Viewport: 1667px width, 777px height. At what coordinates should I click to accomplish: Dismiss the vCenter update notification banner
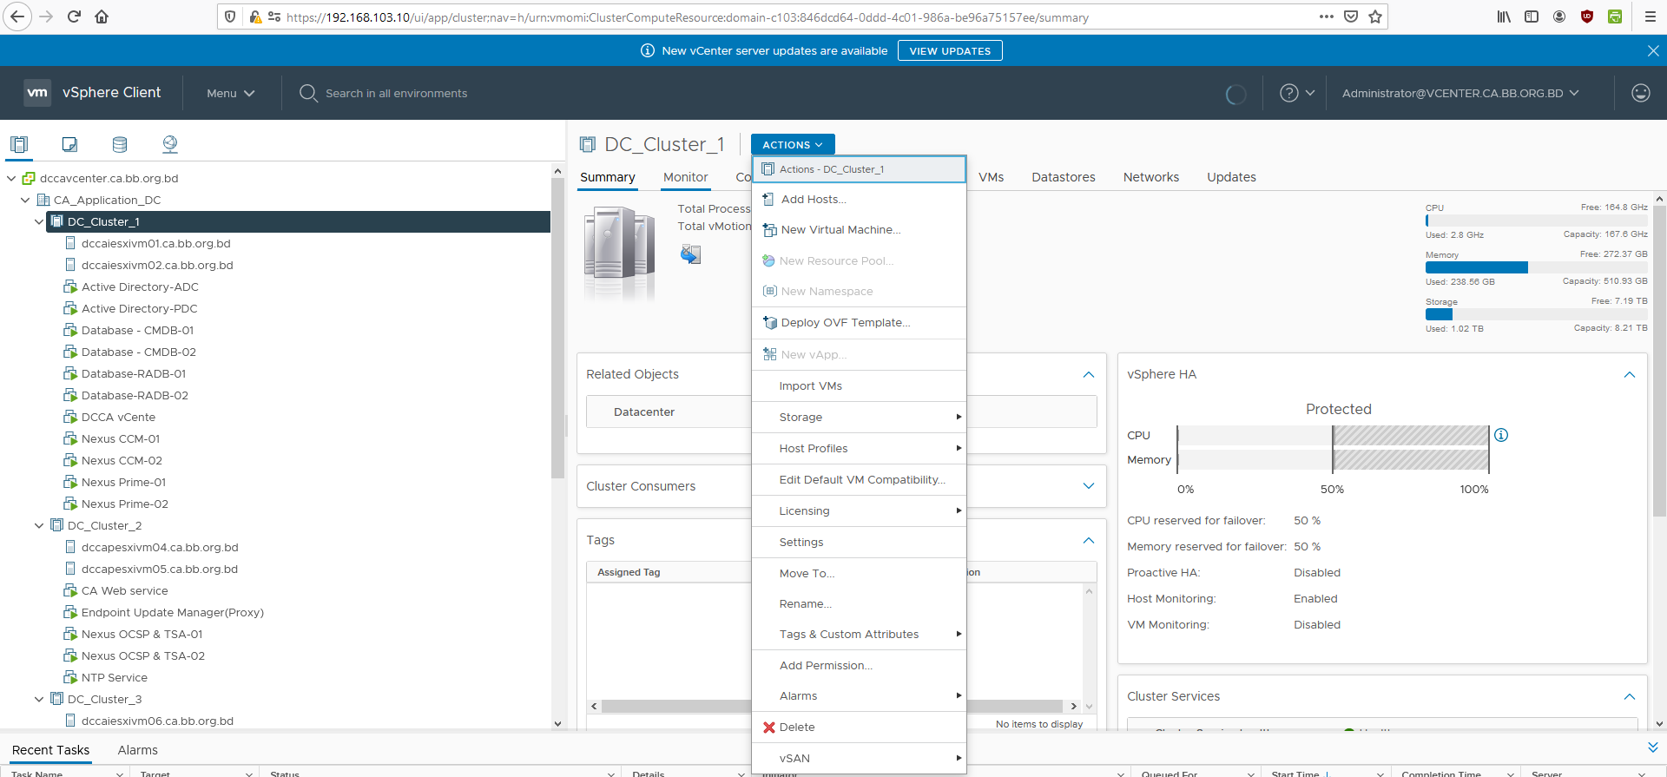[x=1653, y=51]
